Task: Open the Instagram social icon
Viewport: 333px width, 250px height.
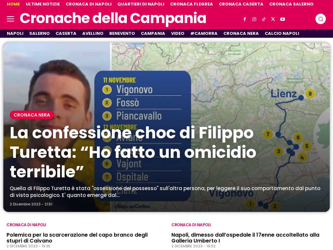Action: click(x=254, y=19)
